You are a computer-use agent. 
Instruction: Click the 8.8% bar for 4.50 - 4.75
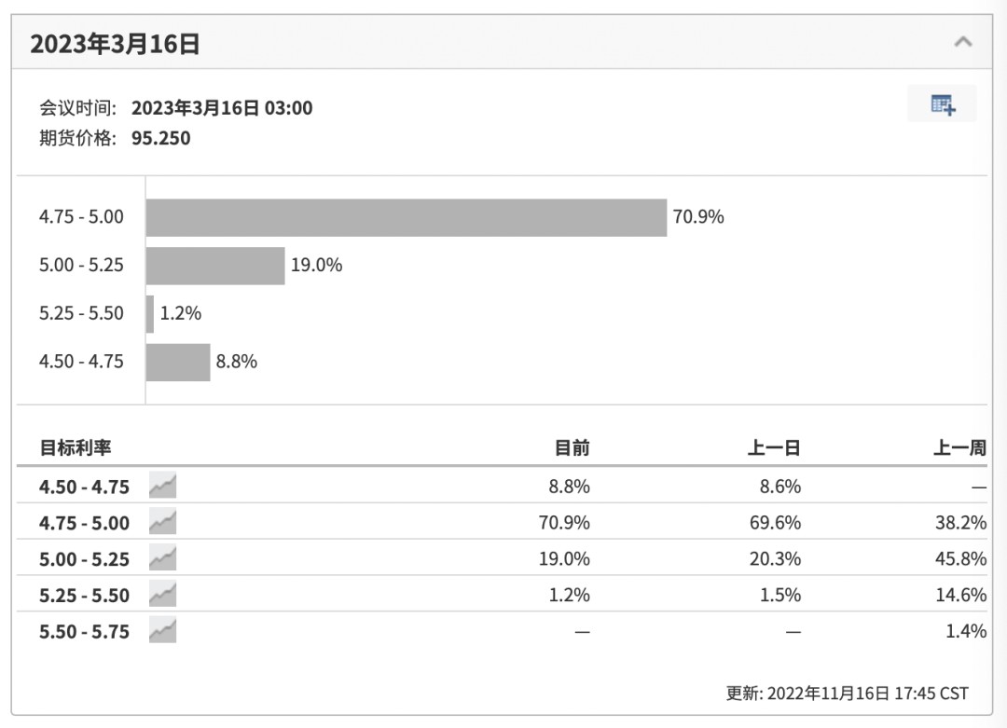pos(178,362)
